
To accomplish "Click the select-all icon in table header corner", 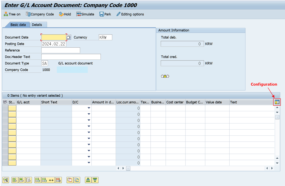I will click(5, 102).
